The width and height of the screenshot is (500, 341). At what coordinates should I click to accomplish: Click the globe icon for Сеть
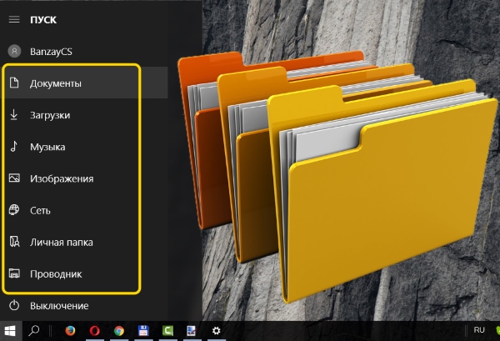[x=13, y=210]
